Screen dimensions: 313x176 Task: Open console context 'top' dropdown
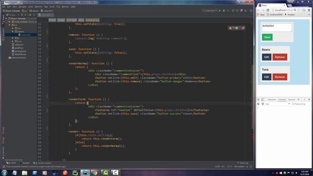point(277,104)
